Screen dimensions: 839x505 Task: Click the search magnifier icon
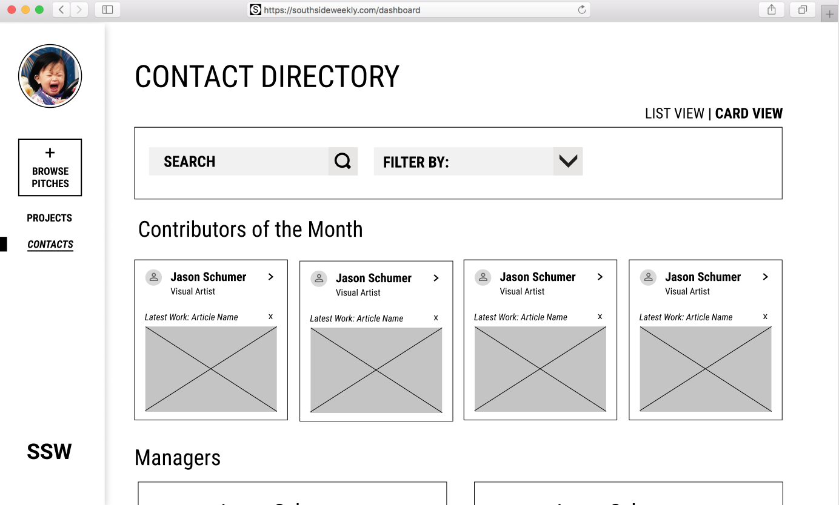(343, 161)
